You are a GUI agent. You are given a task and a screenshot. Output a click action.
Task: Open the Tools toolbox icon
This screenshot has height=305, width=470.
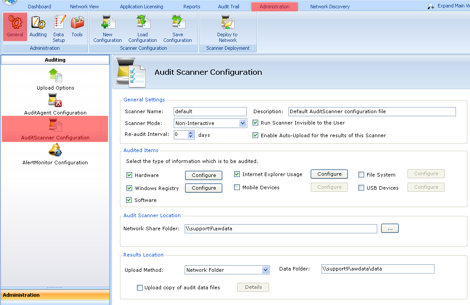tap(77, 26)
